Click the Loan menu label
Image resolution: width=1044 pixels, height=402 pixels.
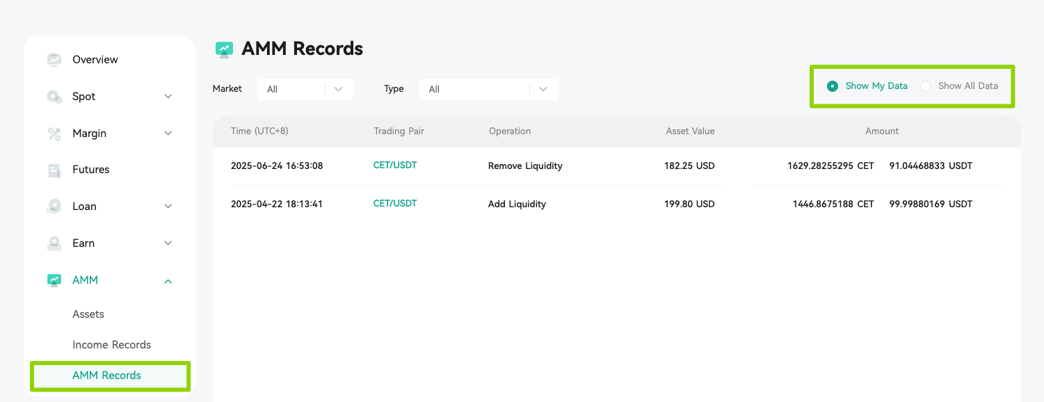[84, 207]
